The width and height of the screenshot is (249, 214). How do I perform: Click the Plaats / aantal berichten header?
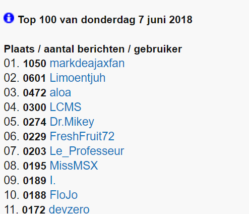click(93, 49)
